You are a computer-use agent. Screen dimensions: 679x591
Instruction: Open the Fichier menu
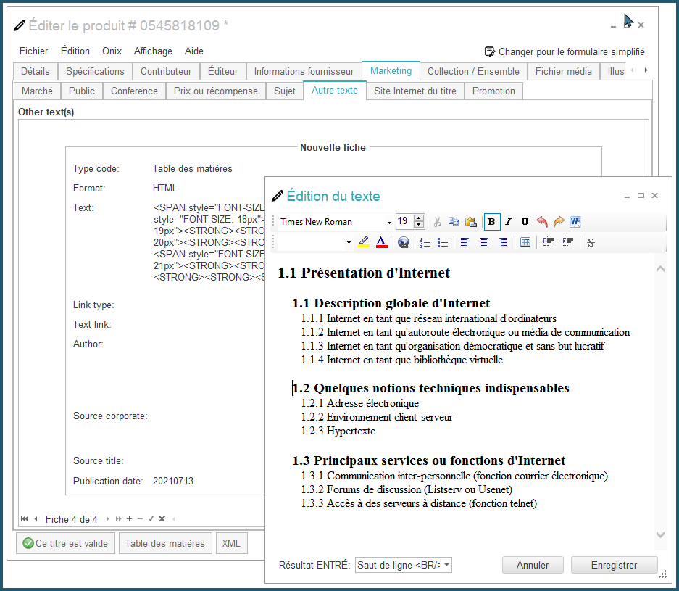point(34,51)
